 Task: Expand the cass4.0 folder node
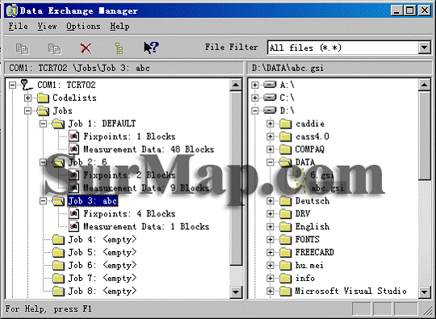270,136
